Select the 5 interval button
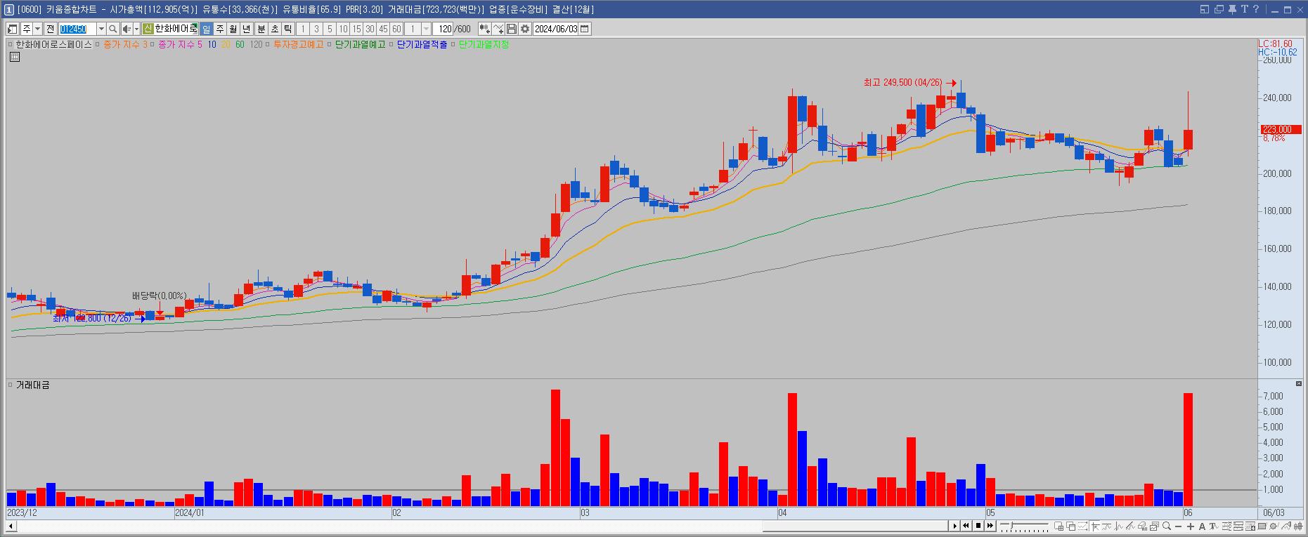The height and width of the screenshot is (537, 1308). [x=330, y=29]
